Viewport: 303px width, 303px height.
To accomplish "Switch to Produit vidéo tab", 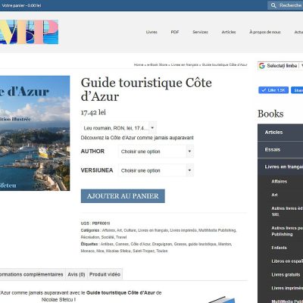I will 105,274.
